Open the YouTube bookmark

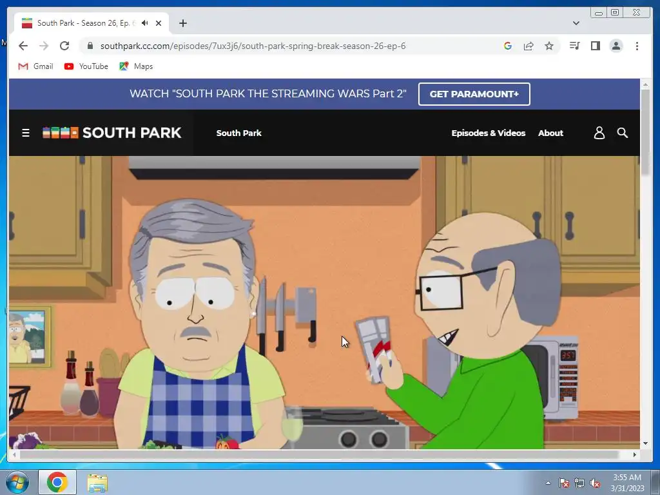tap(86, 66)
